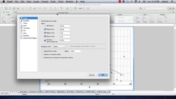Switch to the Home ribbon tab
Screen dimensions: 176x99
[7, 12]
